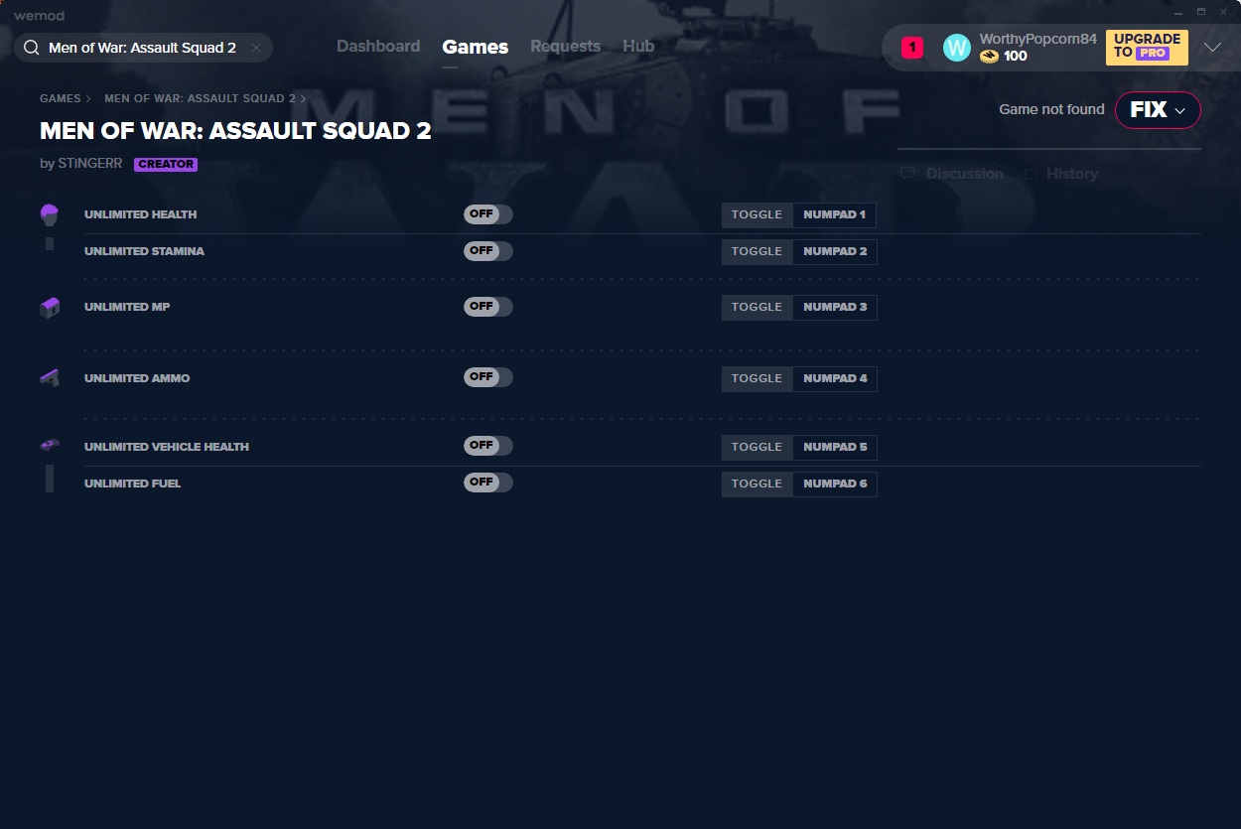This screenshot has width=1241, height=829.
Task: Change the Numpad 3 hotkey for Unlimited MP
Action: click(834, 308)
